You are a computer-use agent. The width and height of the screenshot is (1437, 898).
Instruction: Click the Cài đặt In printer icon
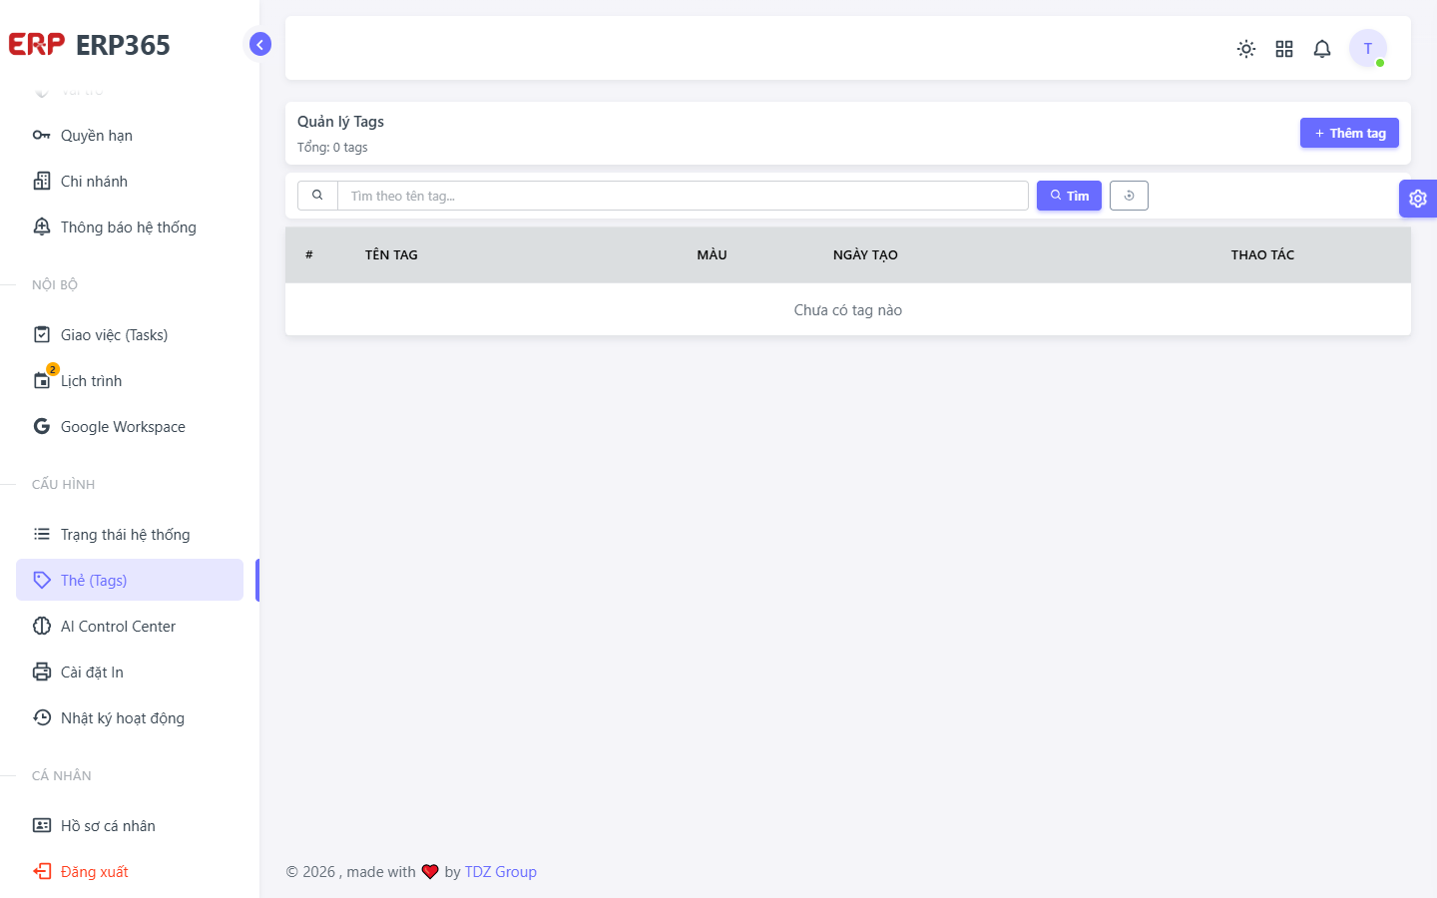[x=42, y=673]
